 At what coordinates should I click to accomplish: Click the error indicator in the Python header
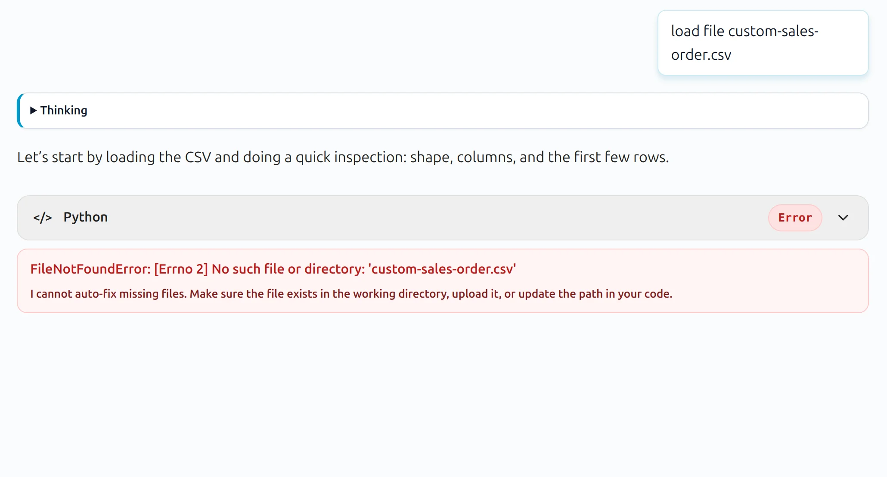click(794, 218)
